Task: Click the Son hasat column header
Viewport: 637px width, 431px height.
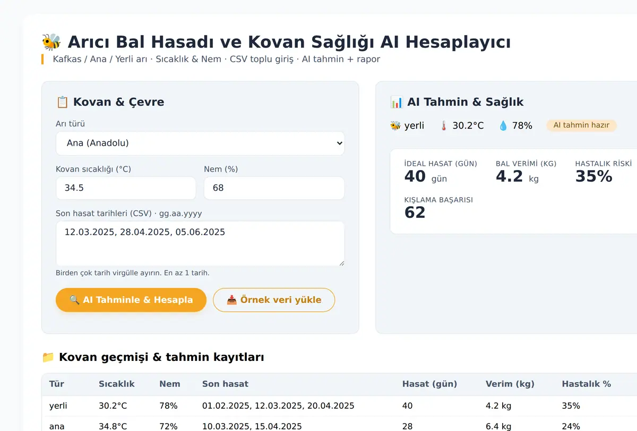Action: click(225, 384)
